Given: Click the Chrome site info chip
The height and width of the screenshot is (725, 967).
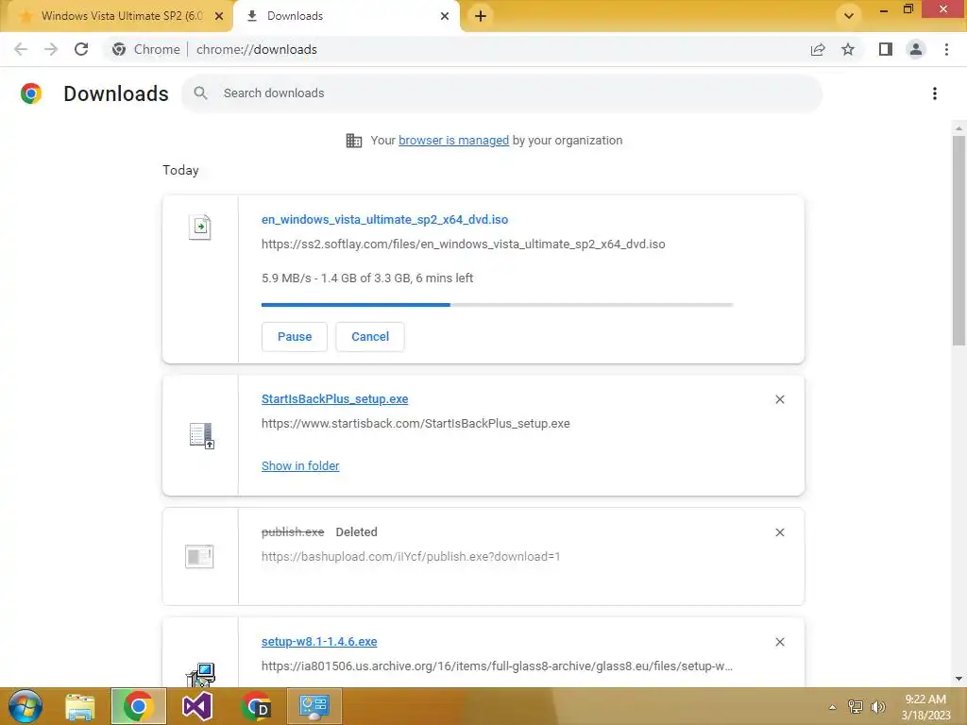Looking at the screenshot, I should (146, 49).
